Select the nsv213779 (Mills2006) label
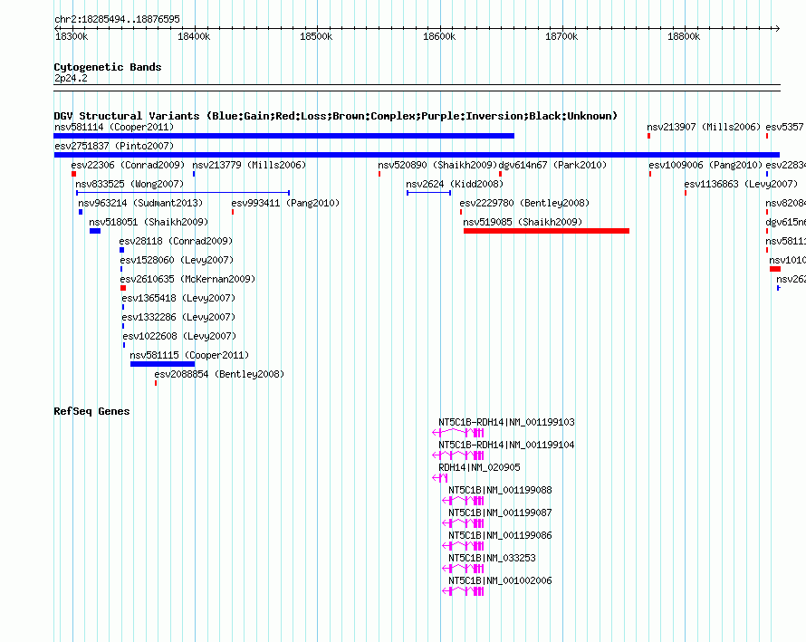Image resolution: width=806 pixels, height=642 pixels. coord(249,165)
